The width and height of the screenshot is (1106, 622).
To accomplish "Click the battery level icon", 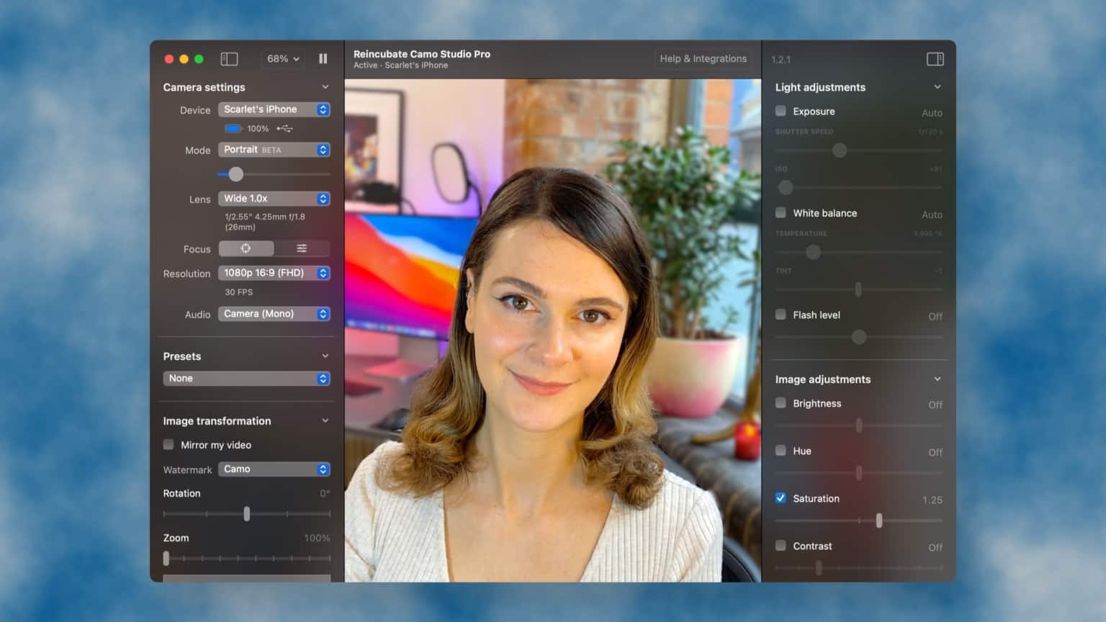I will click(x=233, y=129).
